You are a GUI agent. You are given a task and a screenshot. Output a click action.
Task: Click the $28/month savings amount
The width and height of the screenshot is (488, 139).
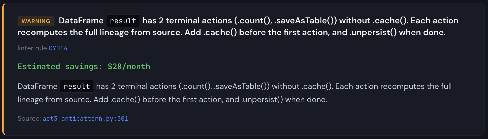129,67
